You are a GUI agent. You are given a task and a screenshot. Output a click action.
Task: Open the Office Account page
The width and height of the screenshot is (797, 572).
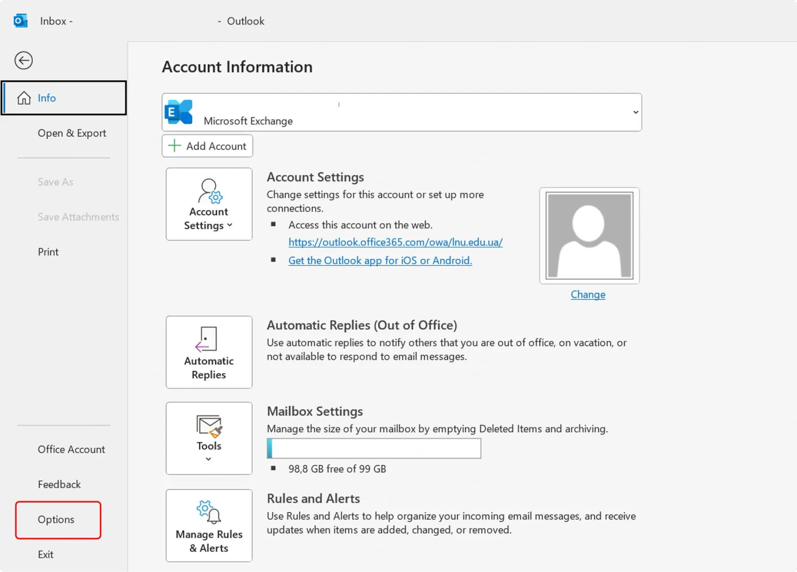(71, 449)
